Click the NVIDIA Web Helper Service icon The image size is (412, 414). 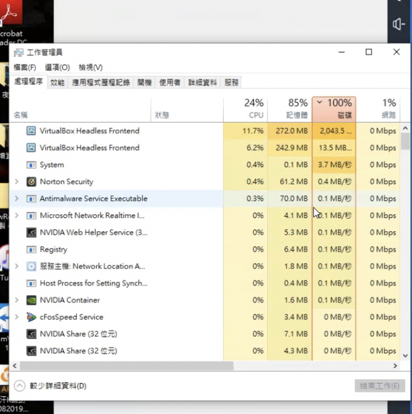tap(31, 232)
